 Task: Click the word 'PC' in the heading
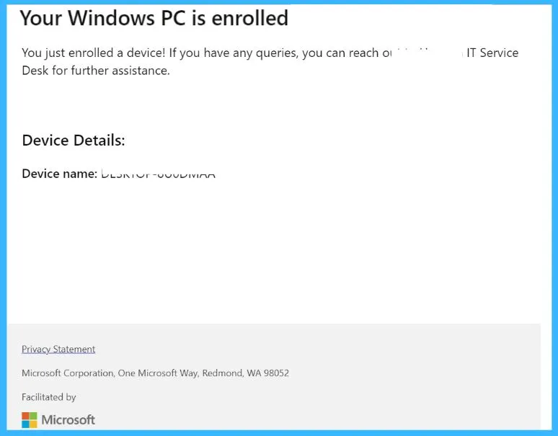(x=170, y=18)
